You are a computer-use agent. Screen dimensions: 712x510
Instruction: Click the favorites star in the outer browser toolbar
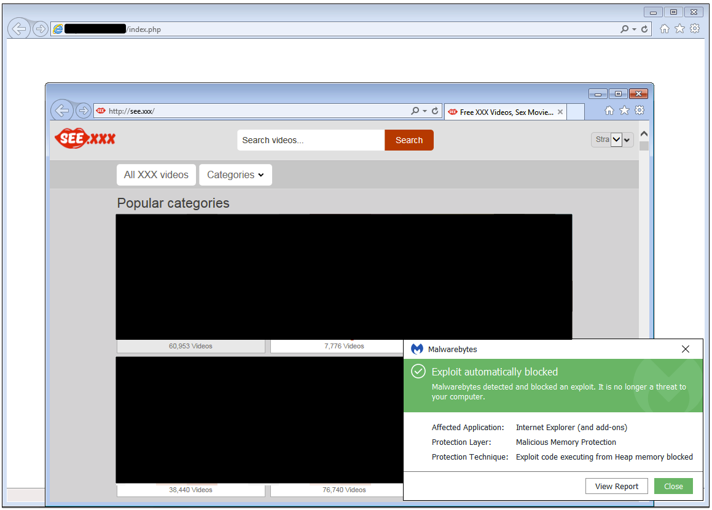pyautogui.click(x=679, y=28)
